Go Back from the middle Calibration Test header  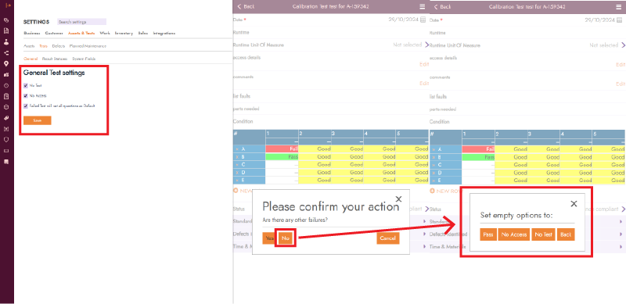click(246, 6)
